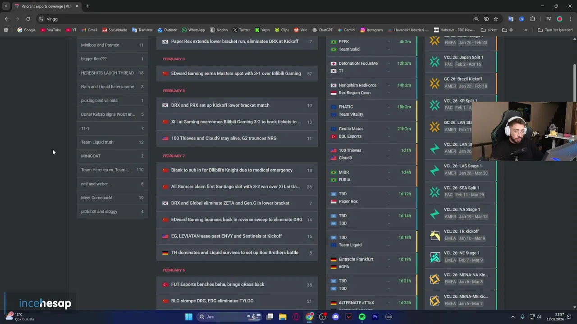Click the address bar showing vlr.gg

(257, 19)
